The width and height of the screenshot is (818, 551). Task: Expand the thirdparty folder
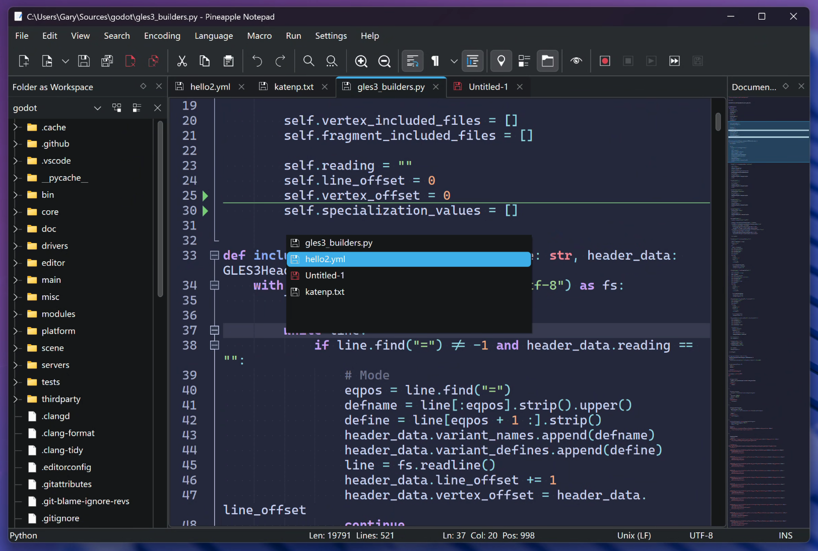tap(15, 399)
